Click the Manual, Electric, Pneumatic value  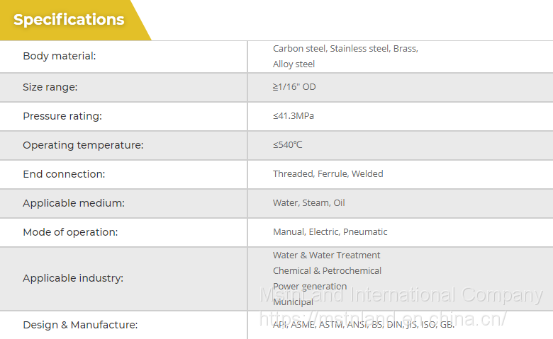pos(330,232)
